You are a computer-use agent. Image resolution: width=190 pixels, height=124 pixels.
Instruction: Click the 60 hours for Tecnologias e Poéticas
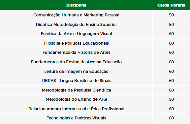tap(171, 118)
